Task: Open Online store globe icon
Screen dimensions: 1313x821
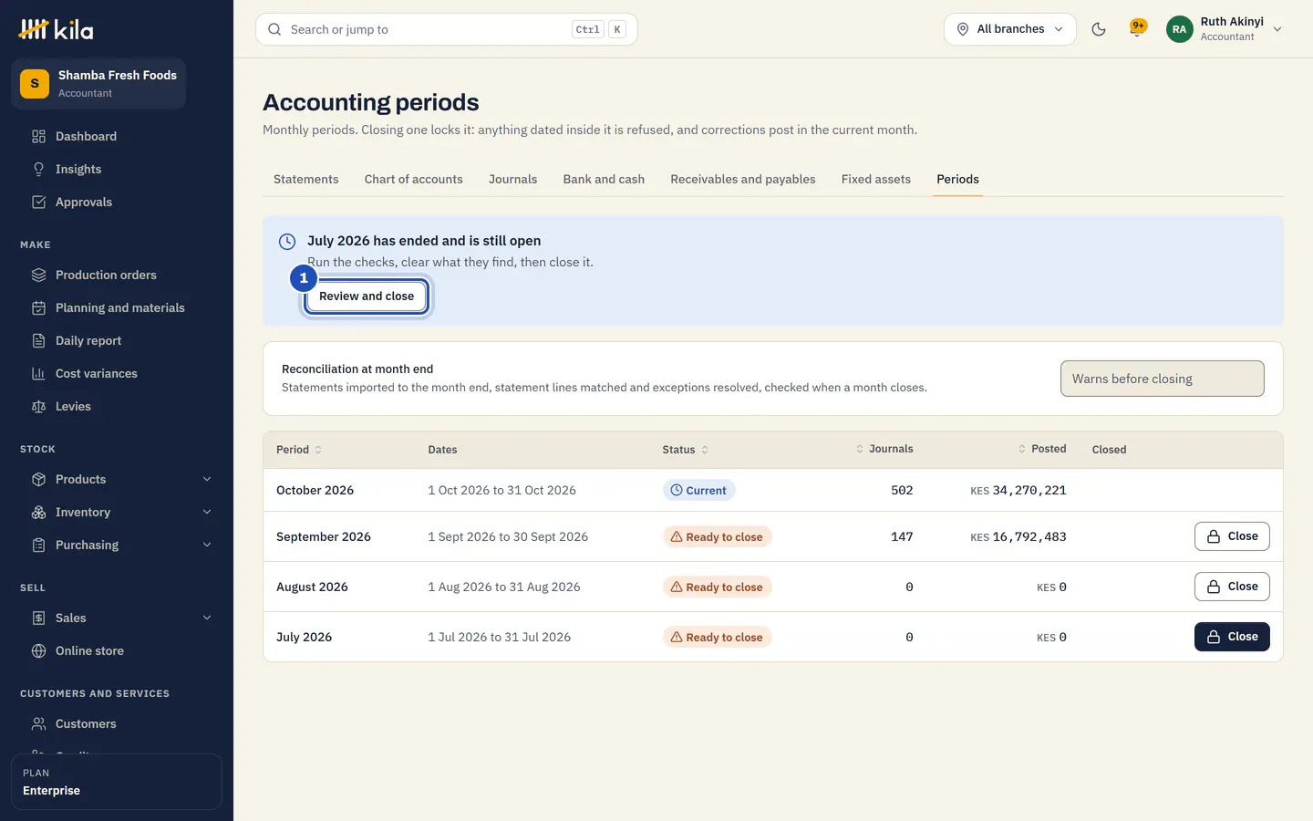Action: pyautogui.click(x=38, y=650)
